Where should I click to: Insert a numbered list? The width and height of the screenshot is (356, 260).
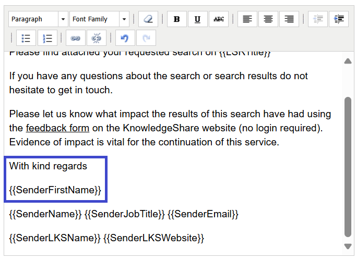(x=47, y=38)
